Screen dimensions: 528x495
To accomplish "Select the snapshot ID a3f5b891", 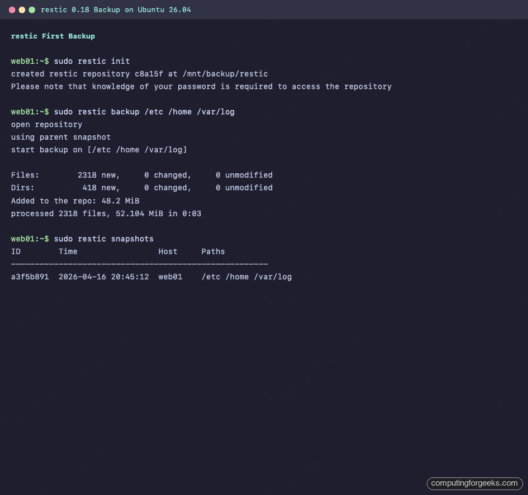I will click(30, 277).
